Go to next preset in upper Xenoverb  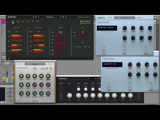pos(136,18)
